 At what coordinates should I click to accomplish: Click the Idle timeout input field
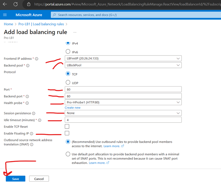tap(123, 120)
